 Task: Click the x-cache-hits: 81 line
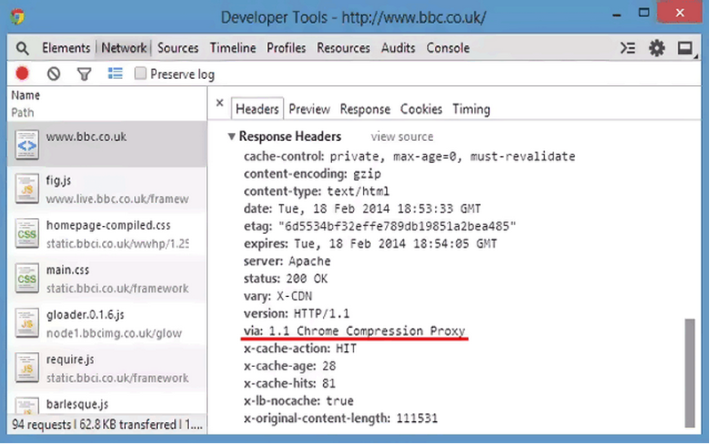pos(290,384)
